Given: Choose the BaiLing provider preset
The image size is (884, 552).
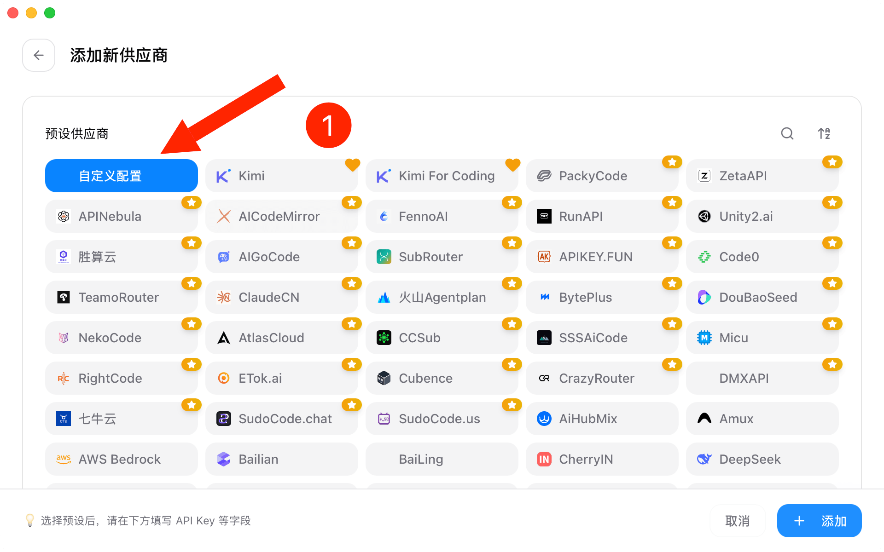Looking at the screenshot, I should (442, 459).
